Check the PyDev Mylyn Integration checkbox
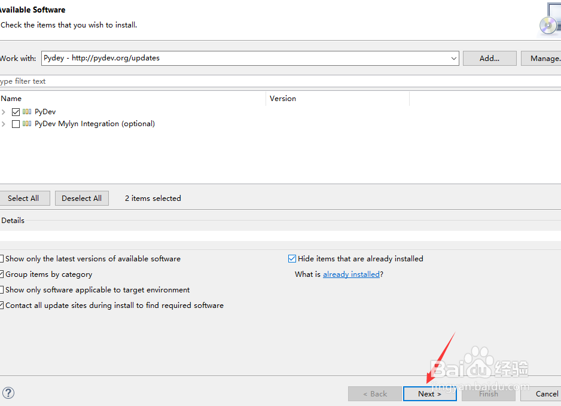The image size is (561, 406). pyautogui.click(x=16, y=124)
